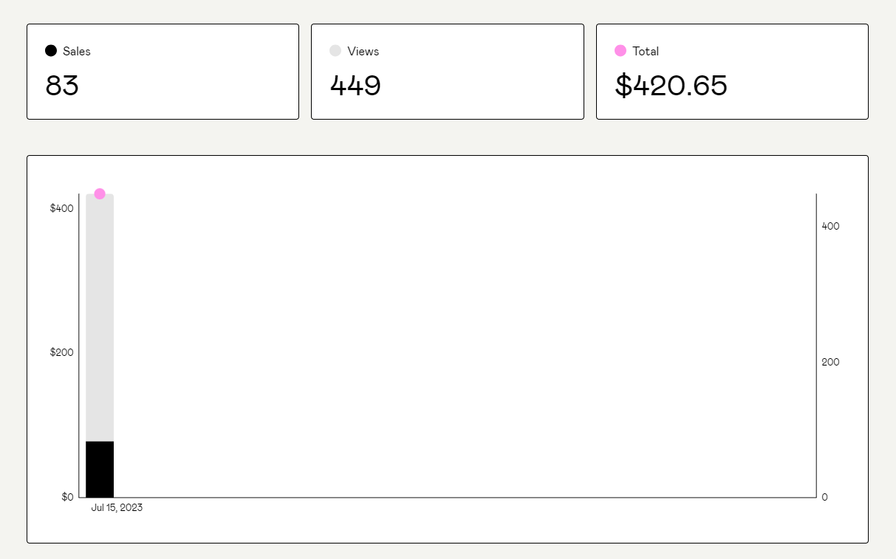Viewport: 896px width, 559px height.
Task: Click the gray Views legend dot
Action: pos(335,50)
